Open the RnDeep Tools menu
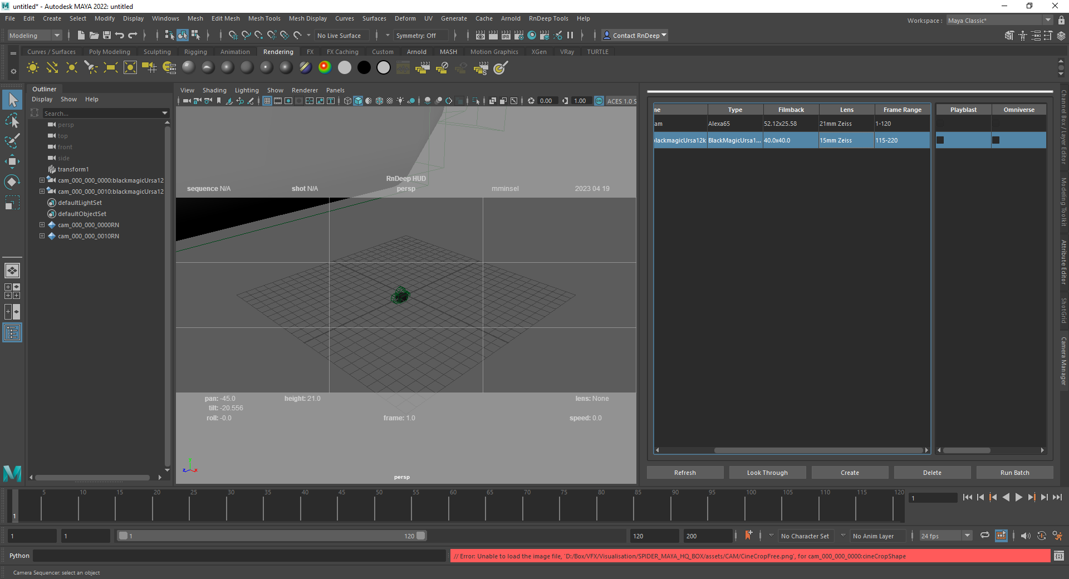1069x579 pixels. tap(548, 18)
